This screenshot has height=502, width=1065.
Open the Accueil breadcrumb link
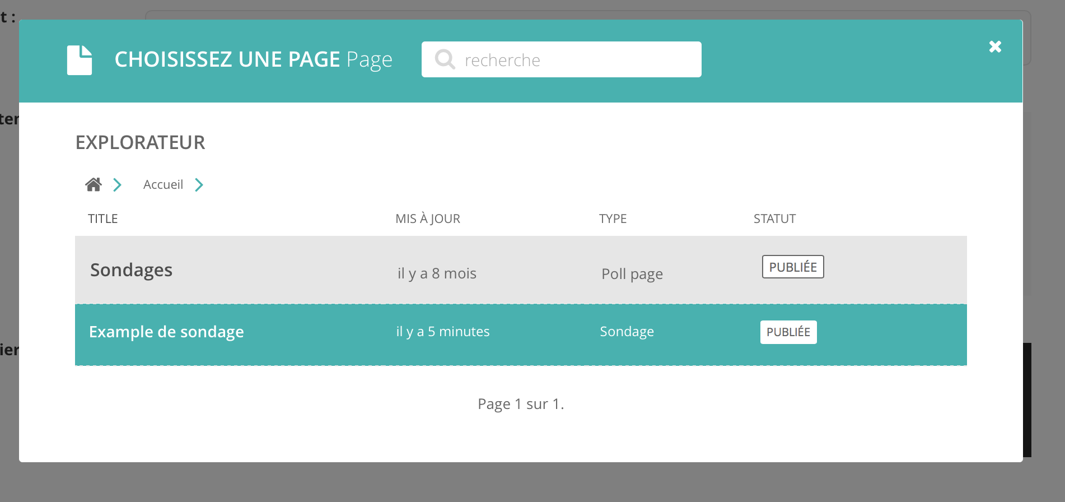pyautogui.click(x=163, y=185)
